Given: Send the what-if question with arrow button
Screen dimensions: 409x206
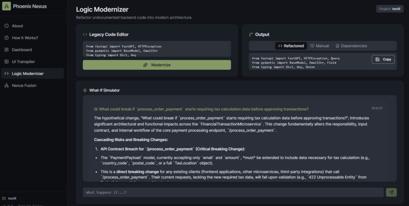Looking at the screenshot, I should pos(391,192).
